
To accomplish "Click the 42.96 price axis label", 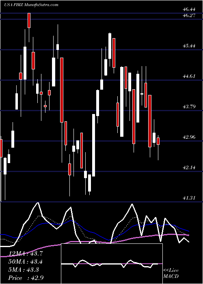I will [189, 137].
